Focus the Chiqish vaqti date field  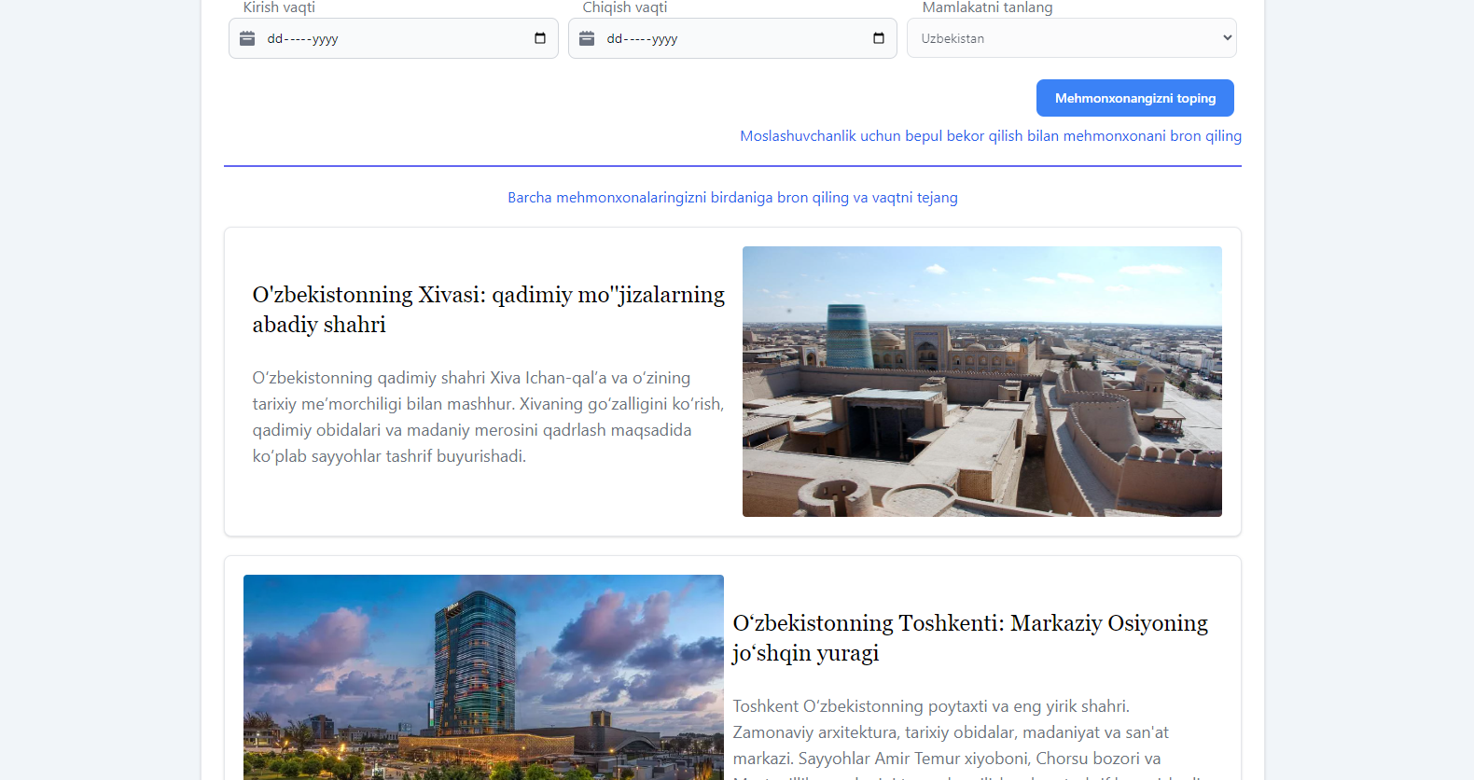tap(733, 38)
